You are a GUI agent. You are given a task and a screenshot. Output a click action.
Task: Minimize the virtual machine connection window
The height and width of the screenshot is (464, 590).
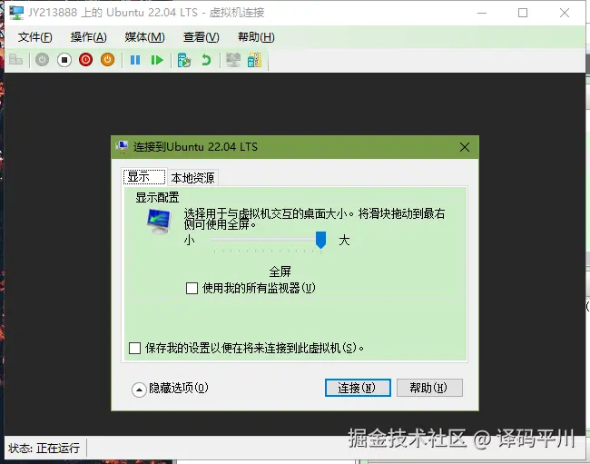tap(482, 13)
